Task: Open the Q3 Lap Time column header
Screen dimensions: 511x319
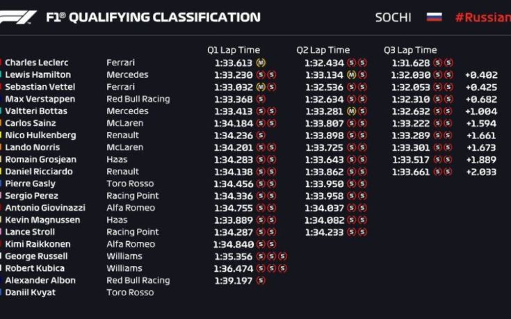Action: (410, 50)
